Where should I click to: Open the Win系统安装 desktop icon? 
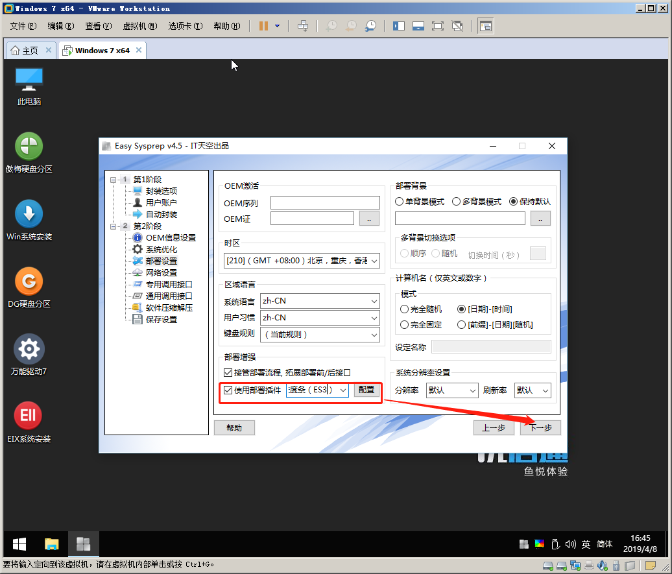click(29, 221)
